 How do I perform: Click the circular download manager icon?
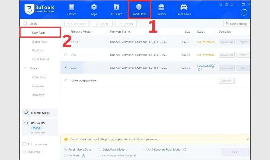pos(244,12)
